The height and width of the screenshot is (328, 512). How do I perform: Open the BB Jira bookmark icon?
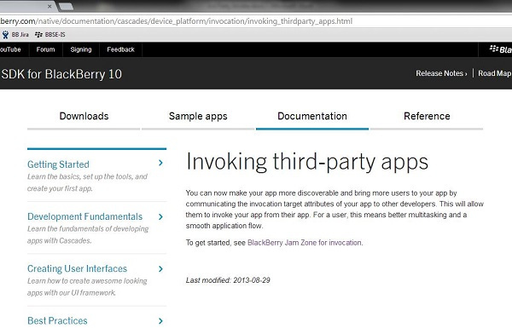(x=5, y=35)
